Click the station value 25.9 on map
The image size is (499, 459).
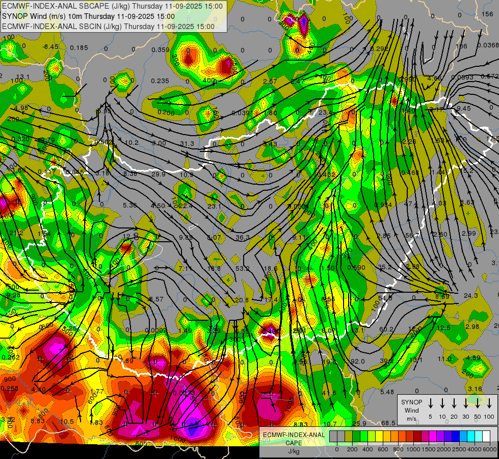coord(359,423)
